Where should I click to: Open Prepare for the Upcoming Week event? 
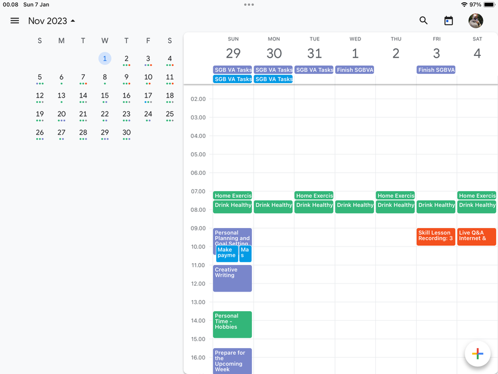(x=232, y=361)
